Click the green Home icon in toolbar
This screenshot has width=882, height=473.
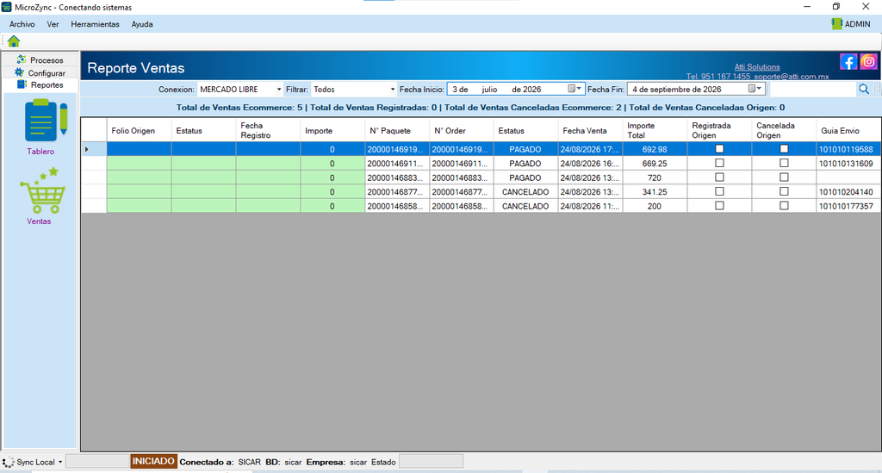tap(14, 41)
